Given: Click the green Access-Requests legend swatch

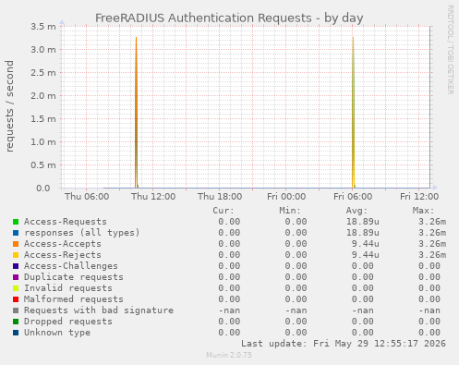Looking at the screenshot, I should (x=16, y=222).
